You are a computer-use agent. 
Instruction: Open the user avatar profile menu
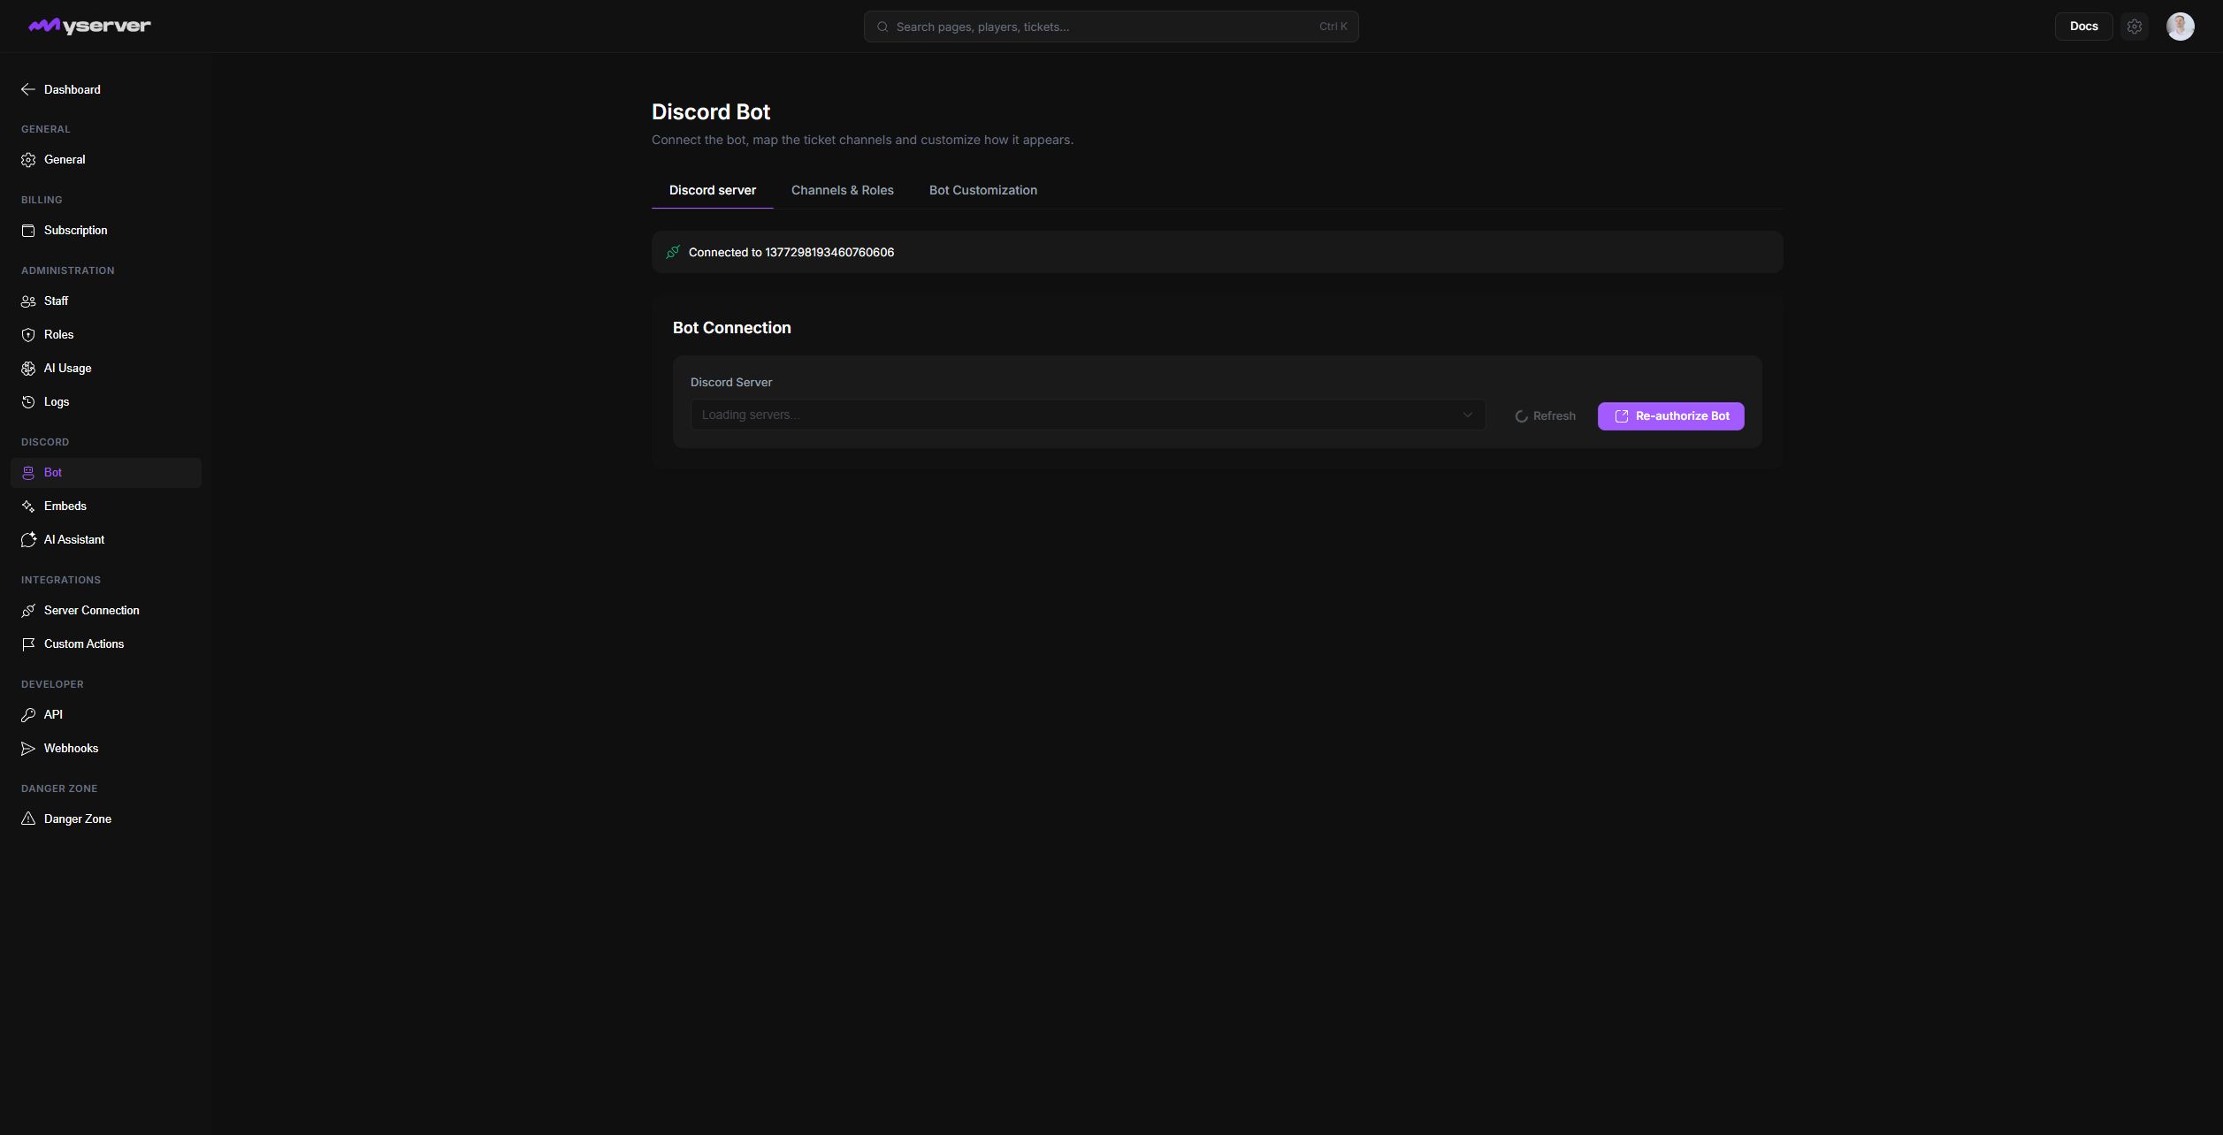2180,27
